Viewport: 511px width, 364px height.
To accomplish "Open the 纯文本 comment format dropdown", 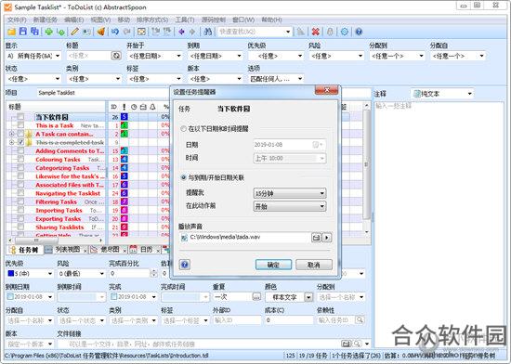I will point(441,94).
